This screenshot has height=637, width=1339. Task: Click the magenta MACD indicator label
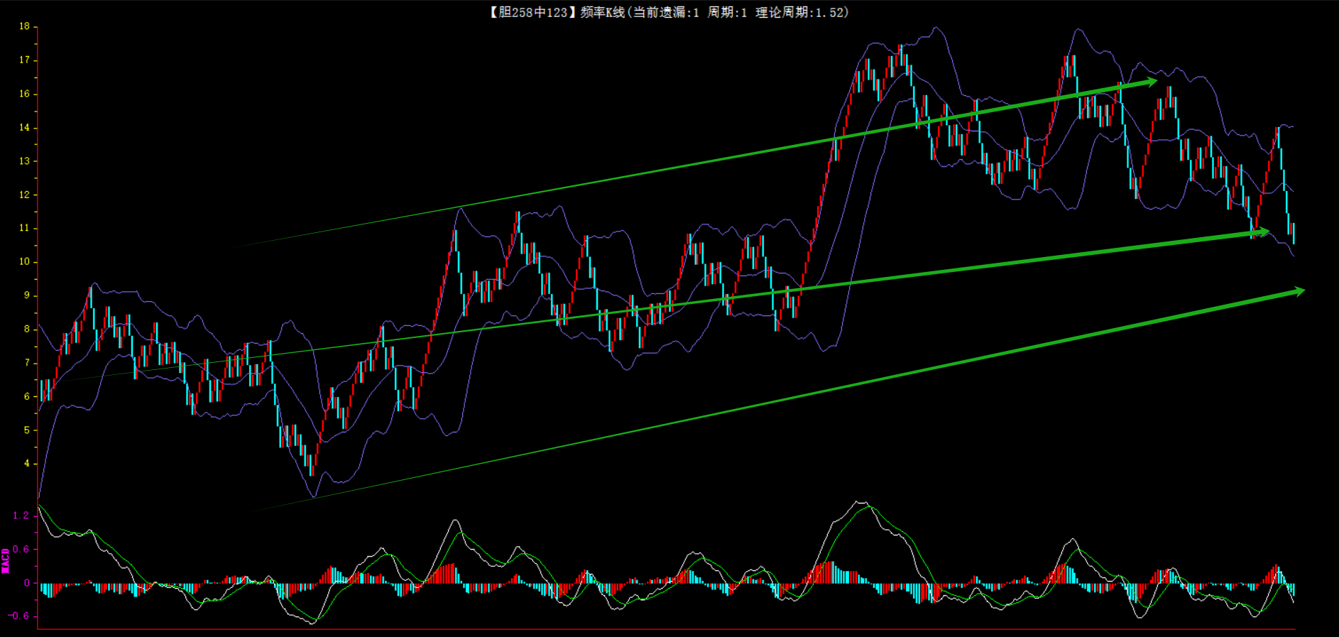tap(6, 560)
